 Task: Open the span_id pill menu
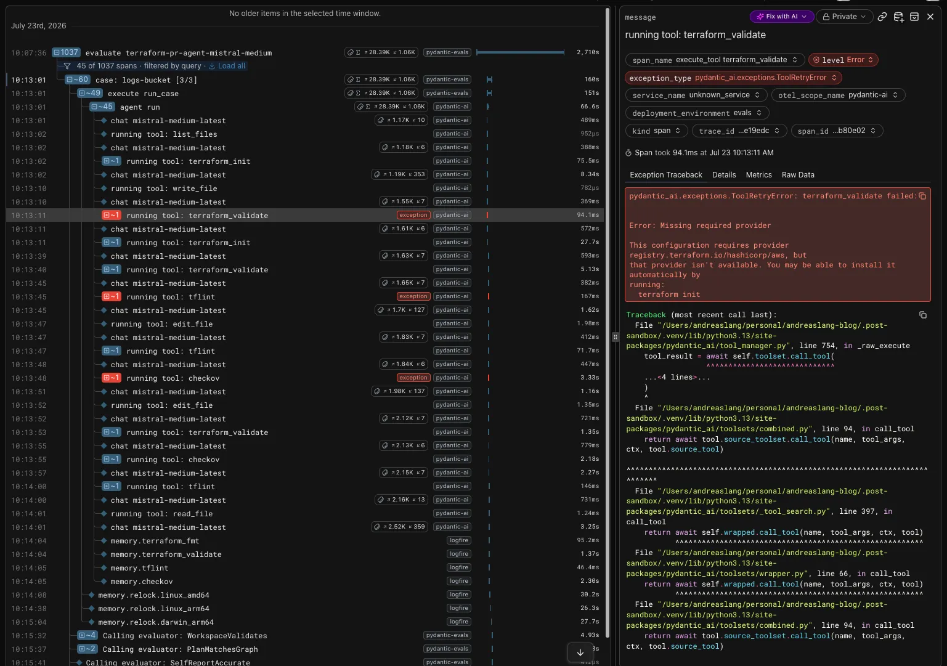point(837,131)
